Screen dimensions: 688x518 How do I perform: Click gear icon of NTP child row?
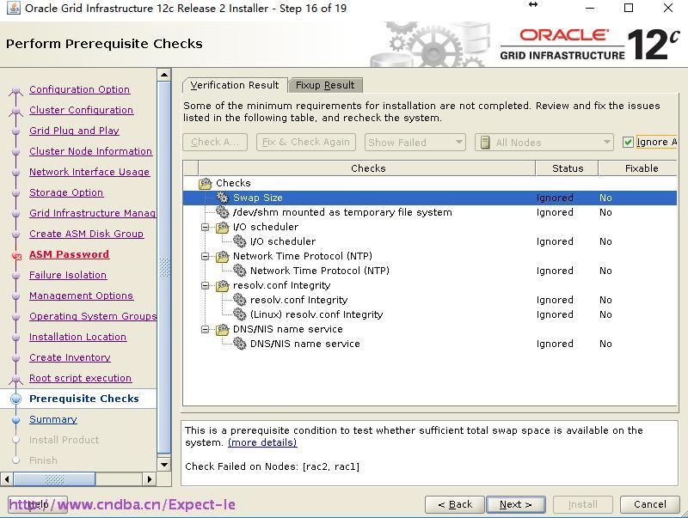click(x=240, y=271)
